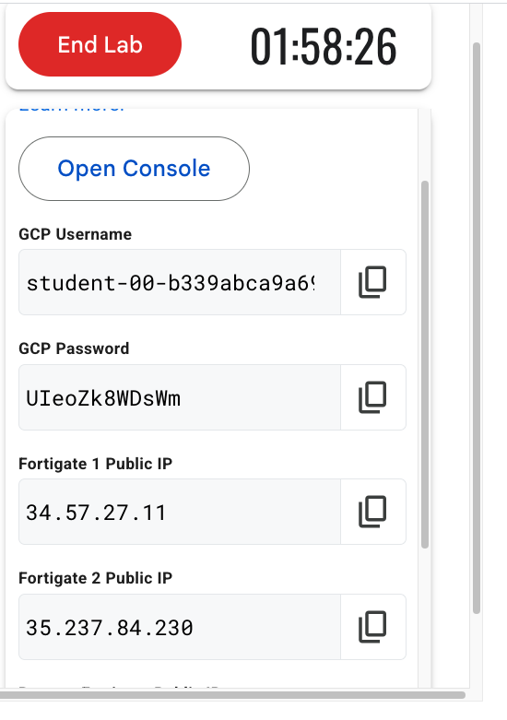The height and width of the screenshot is (720, 507).
Task: Click the 34.57.27.11 IP address field
Action: pyautogui.click(x=180, y=512)
